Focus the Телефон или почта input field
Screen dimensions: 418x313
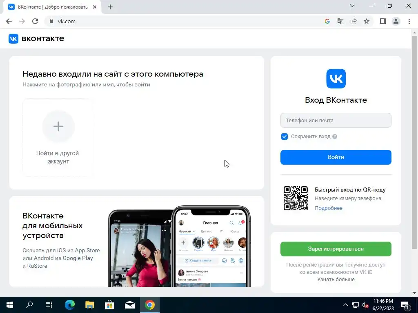tap(336, 120)
